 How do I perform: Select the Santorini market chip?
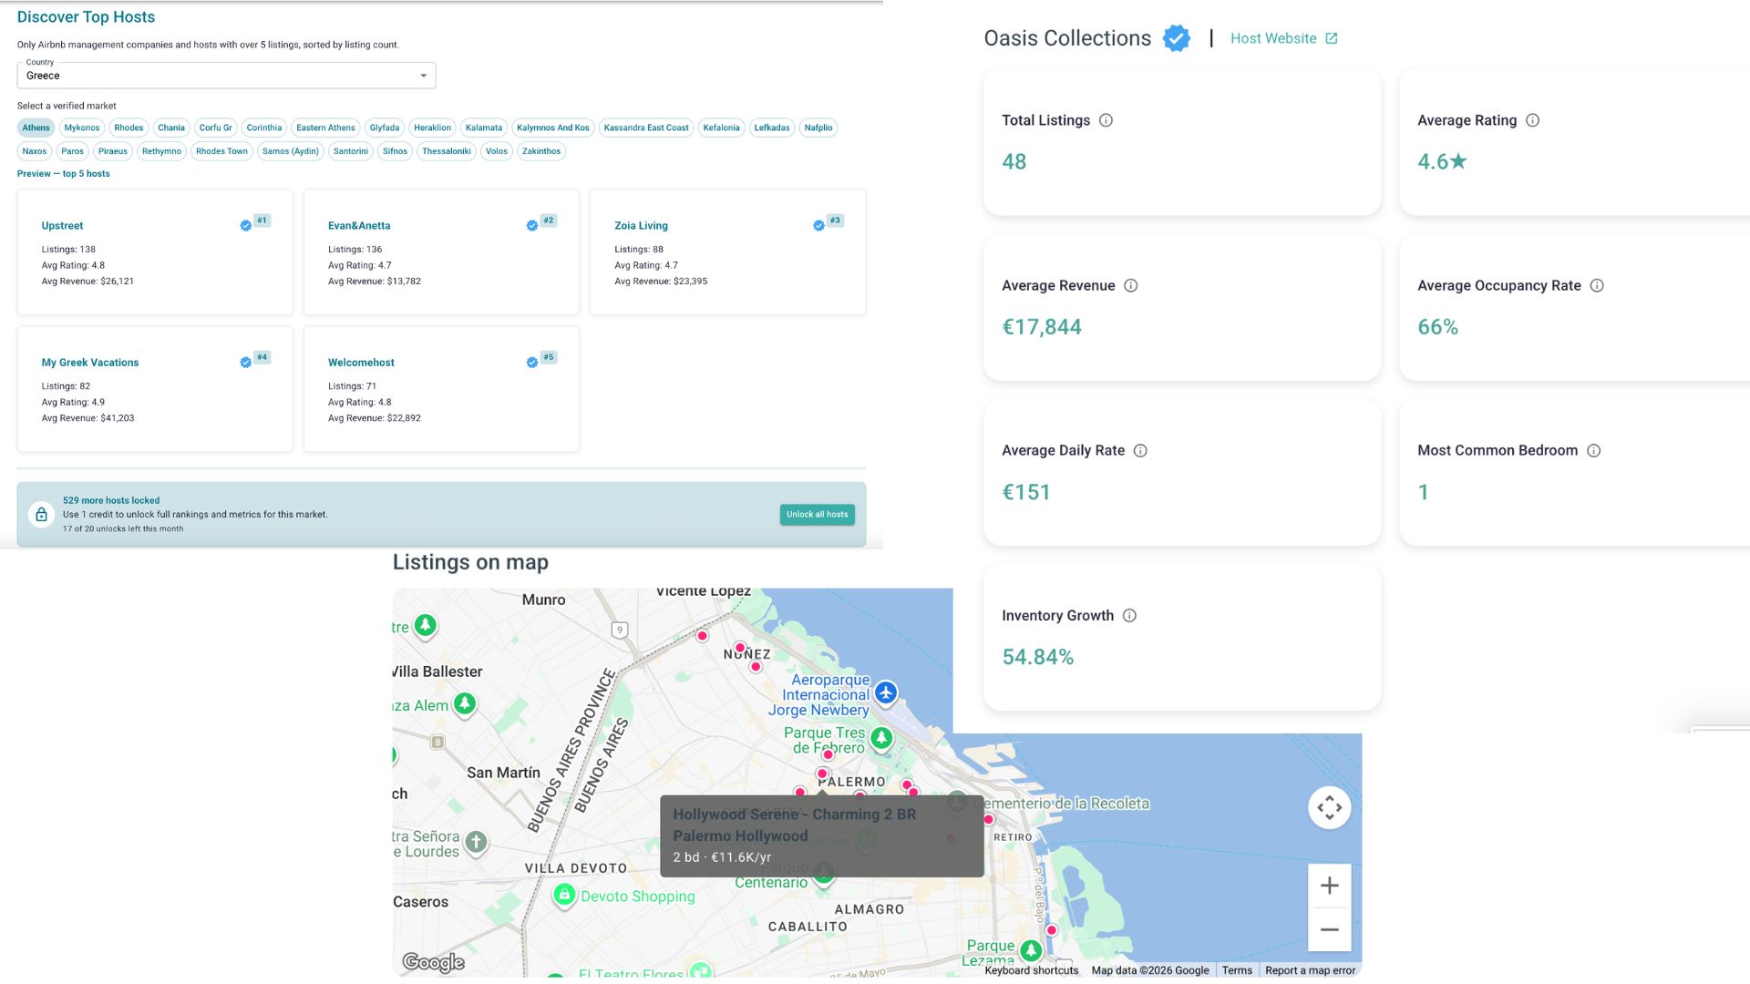point(351,151)
